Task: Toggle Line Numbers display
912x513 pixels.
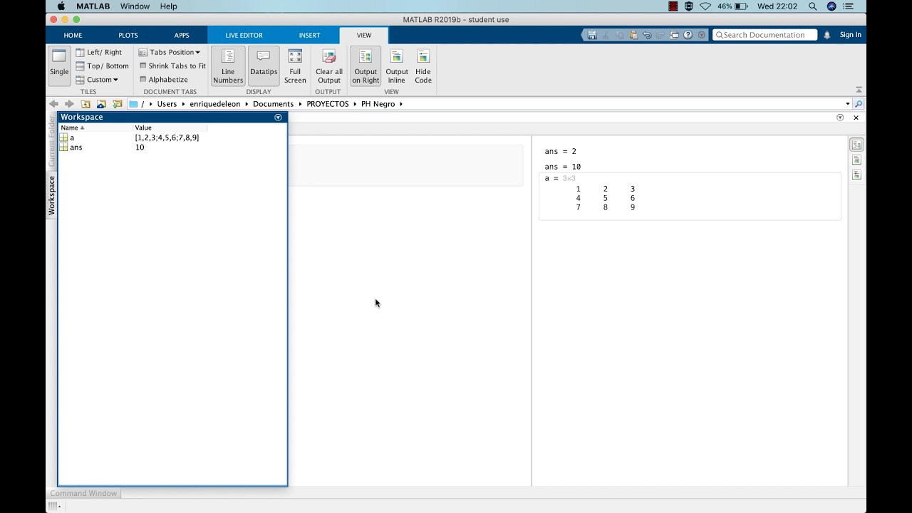Action: click(228, 66)
